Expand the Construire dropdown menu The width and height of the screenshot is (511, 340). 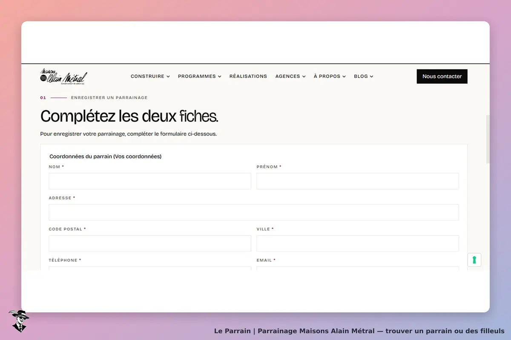pyautogui.click(x=150, y=76)
